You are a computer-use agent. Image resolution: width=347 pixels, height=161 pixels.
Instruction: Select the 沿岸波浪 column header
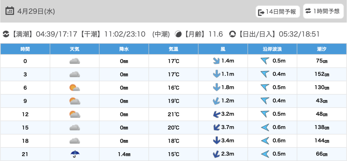point(272,49)
